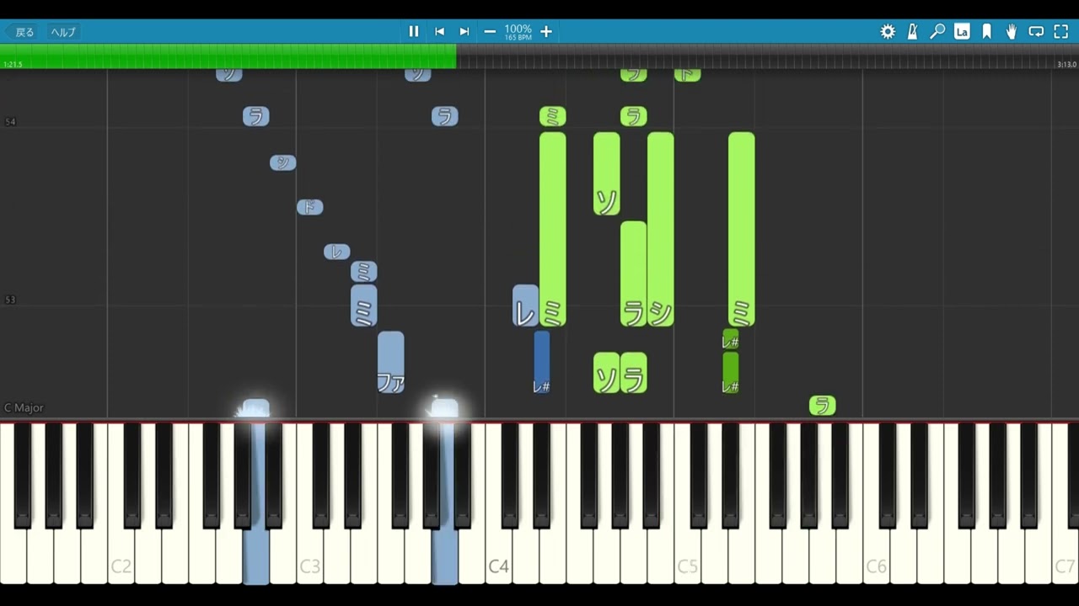Open the hands selection icon
The height and width of the screenshot is (606, 1079).
(x=1012, y=31)
